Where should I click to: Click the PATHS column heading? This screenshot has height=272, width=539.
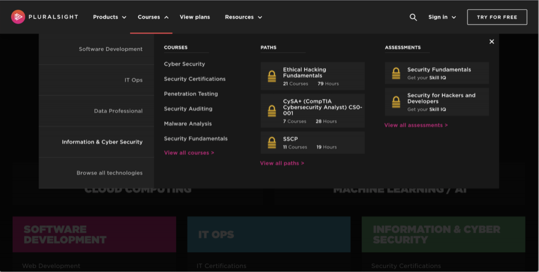point(268,47)
